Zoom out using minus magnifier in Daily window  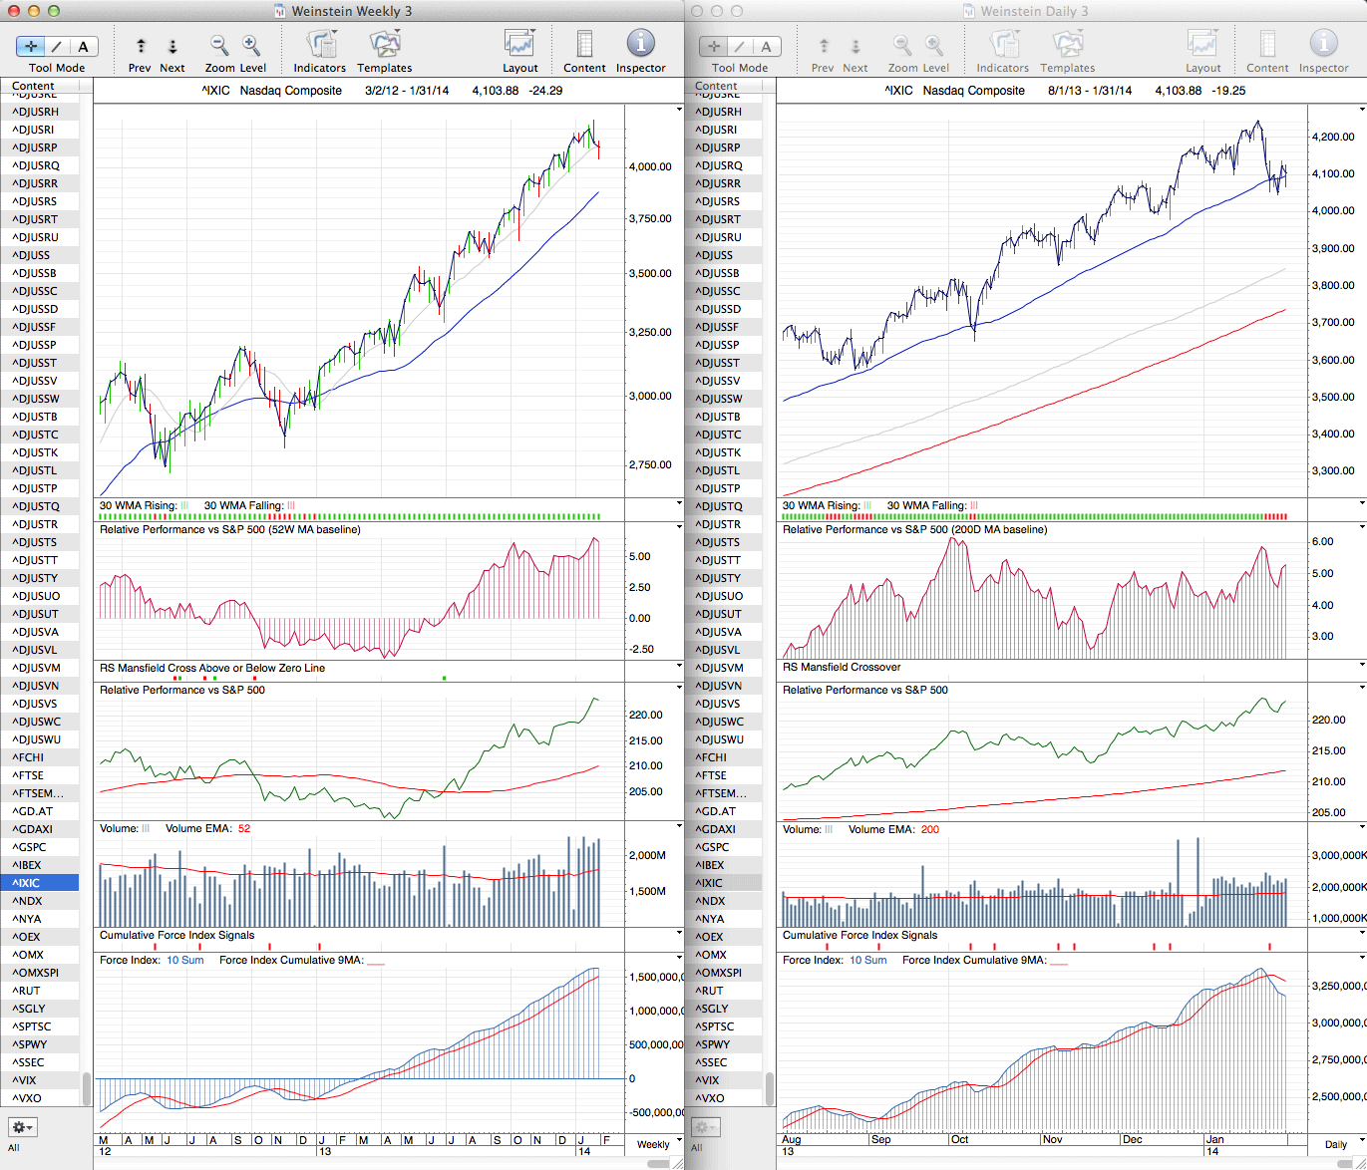[x=901, y=45]
